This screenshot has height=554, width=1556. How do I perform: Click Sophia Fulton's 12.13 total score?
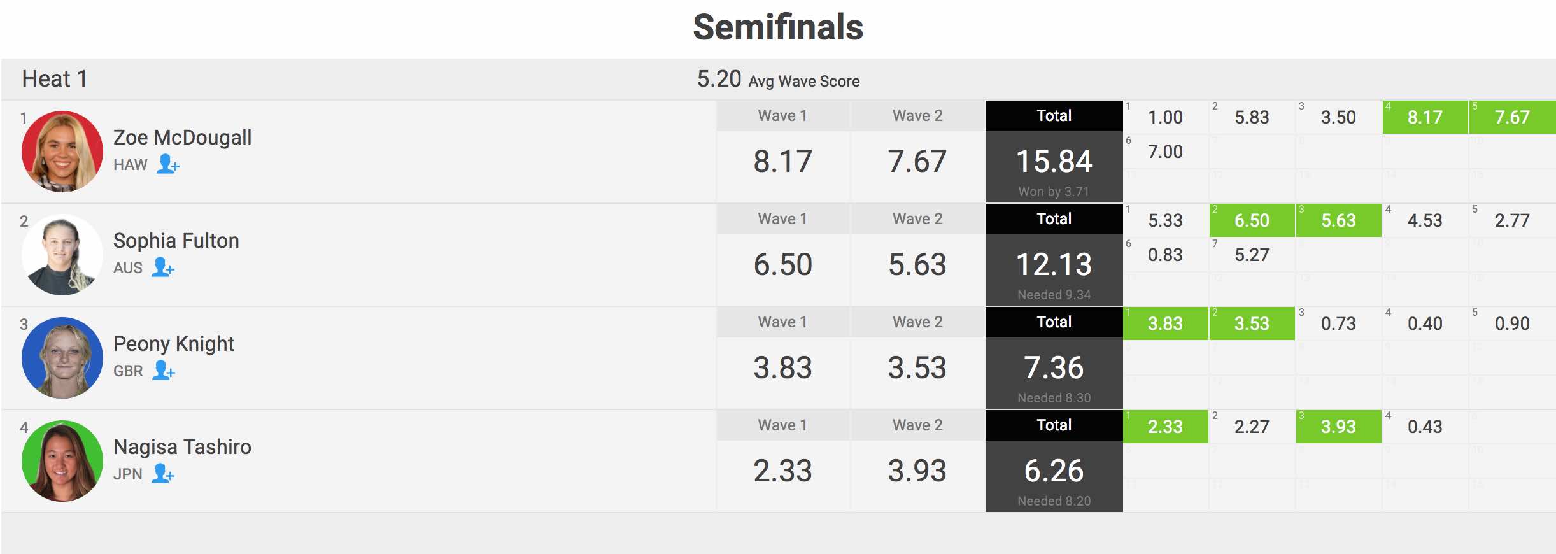coord(1054,264)
